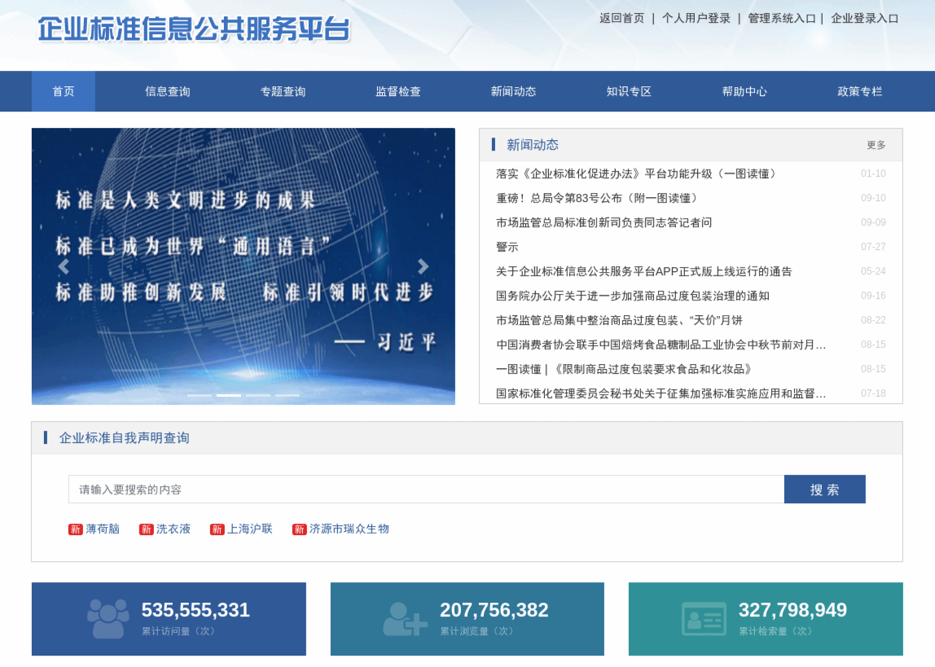Select the first carousel indicator bar
The image size is (935, 667).
pos(200,395)
